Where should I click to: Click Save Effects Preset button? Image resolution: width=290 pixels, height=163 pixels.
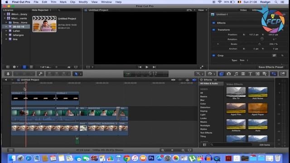[271, 67]
